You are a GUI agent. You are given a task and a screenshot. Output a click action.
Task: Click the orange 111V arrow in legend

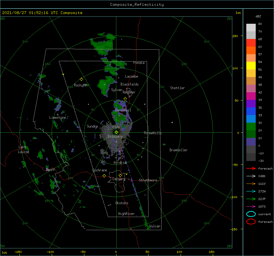[x=251, y=184]
